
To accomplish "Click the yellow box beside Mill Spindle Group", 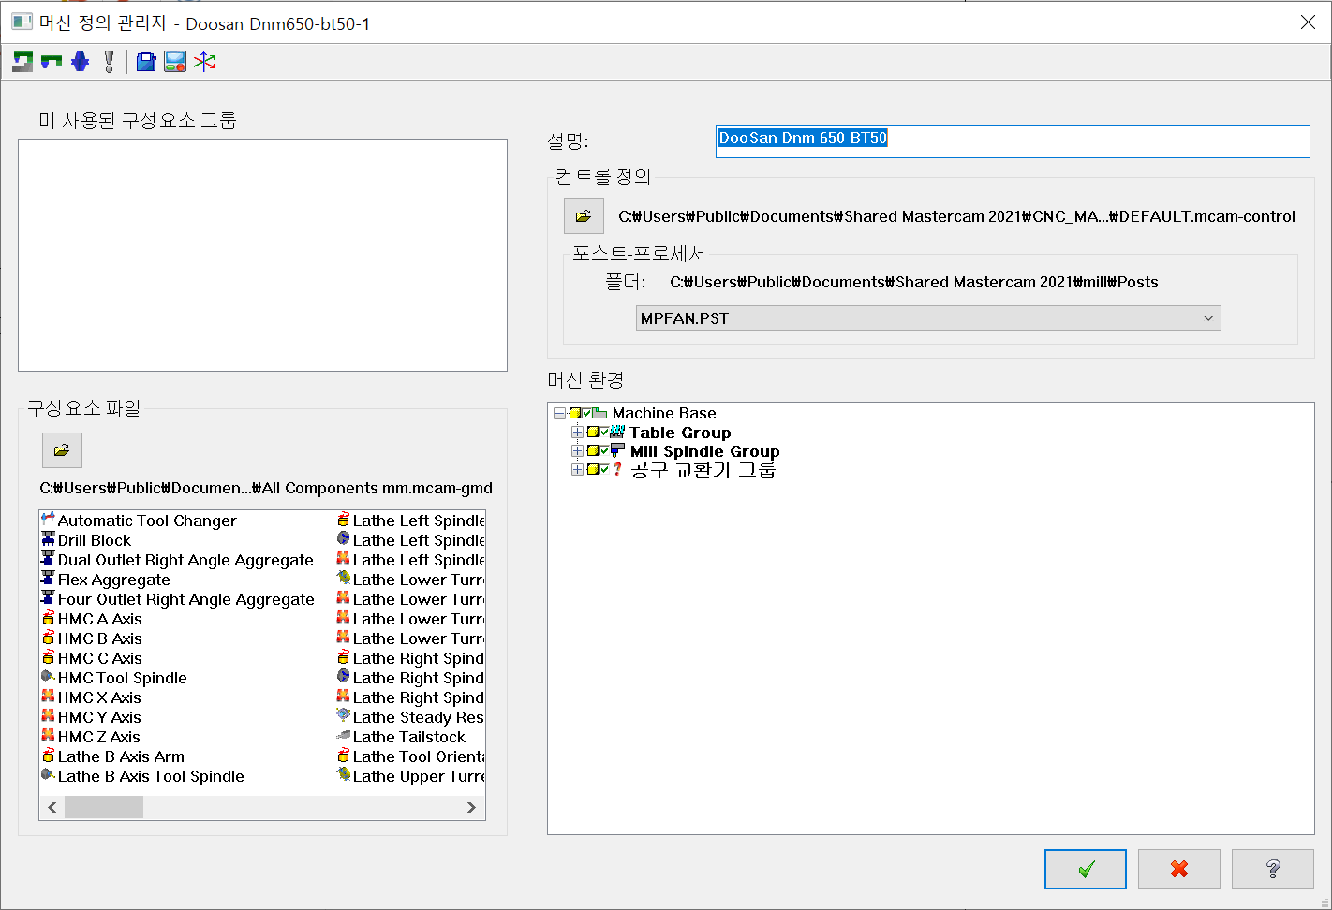I will click(x=593, y=451).
